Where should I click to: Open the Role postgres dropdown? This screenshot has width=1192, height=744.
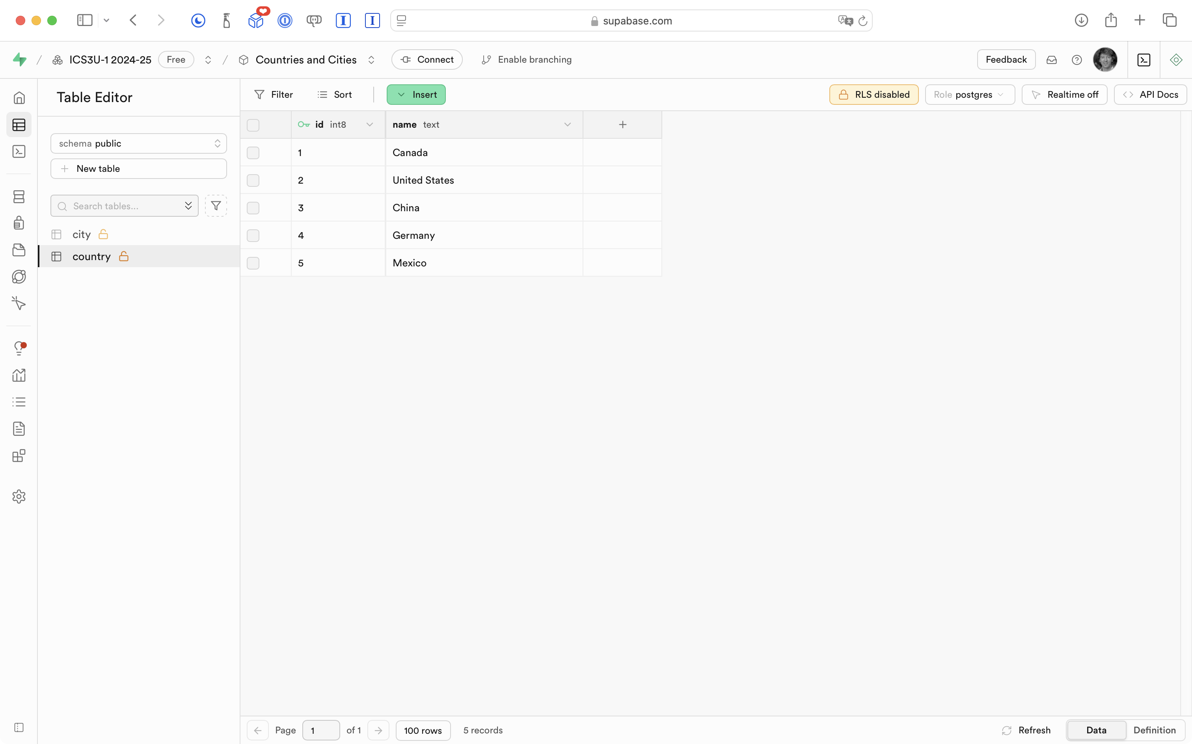969,95
